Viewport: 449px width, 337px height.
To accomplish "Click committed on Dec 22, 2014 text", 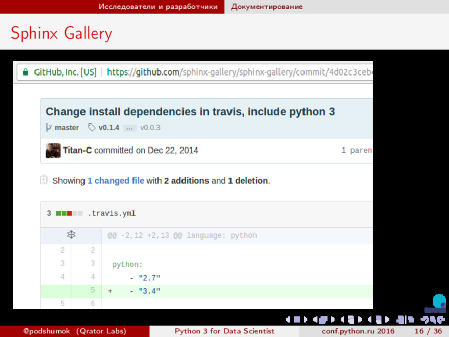I will 146,150.
